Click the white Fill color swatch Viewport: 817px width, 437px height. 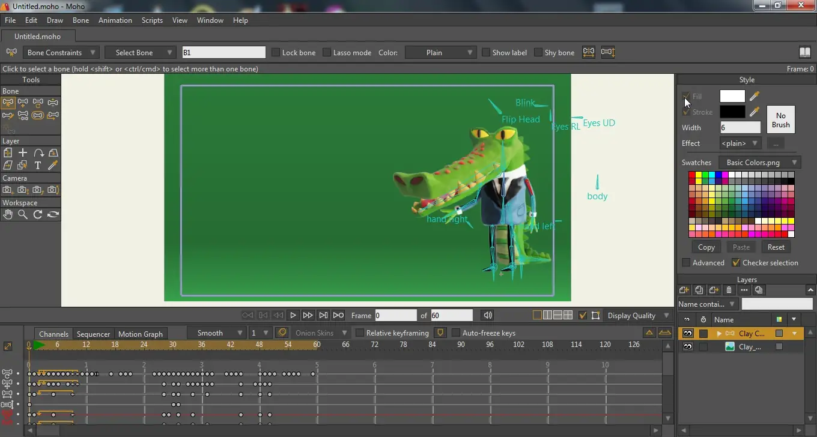(x=732, y=96)
